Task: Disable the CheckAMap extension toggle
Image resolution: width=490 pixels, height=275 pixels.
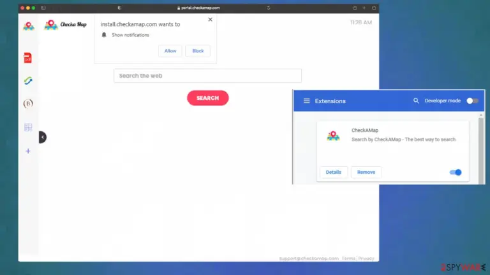Action: (x=456, y=172)
